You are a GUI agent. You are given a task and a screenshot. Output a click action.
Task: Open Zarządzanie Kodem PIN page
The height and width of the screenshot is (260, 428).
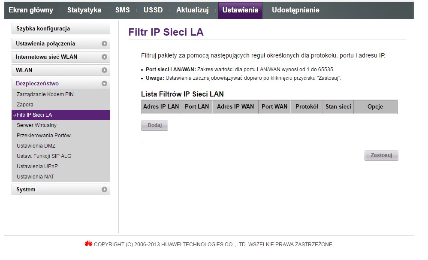45,94
